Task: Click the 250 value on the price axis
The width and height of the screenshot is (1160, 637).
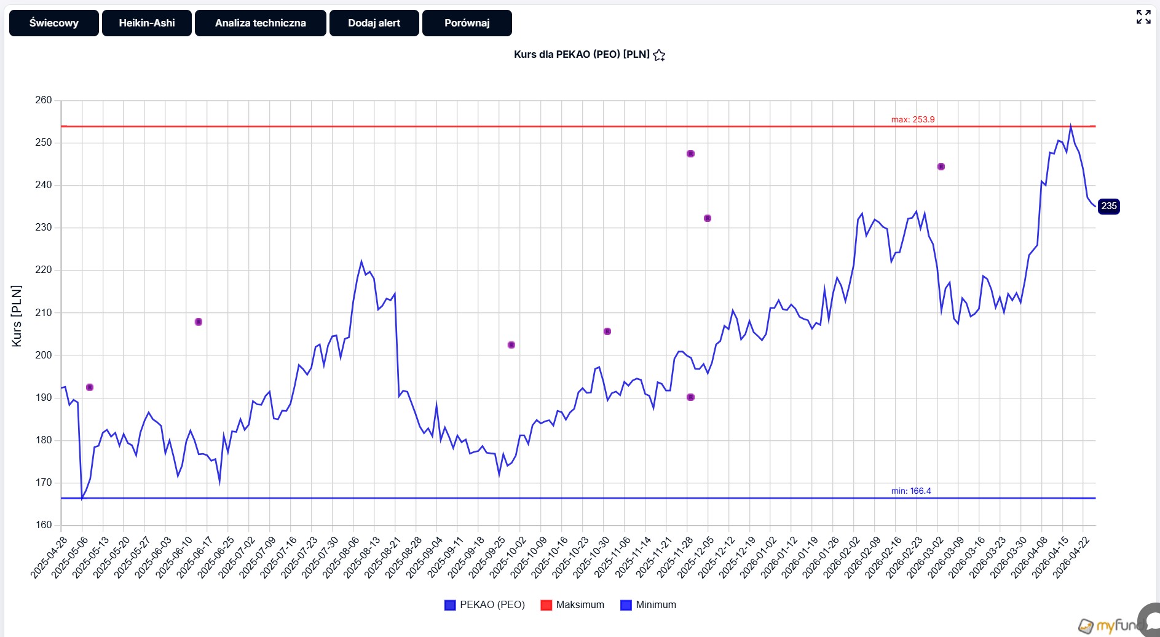Action: tap(44, 143)
